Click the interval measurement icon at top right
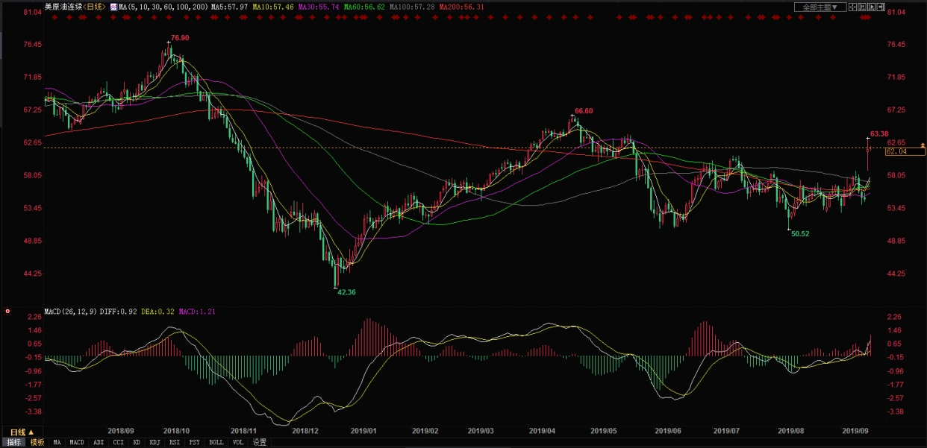The height and width of the screenshot is (448, 927). coord(863,7)
